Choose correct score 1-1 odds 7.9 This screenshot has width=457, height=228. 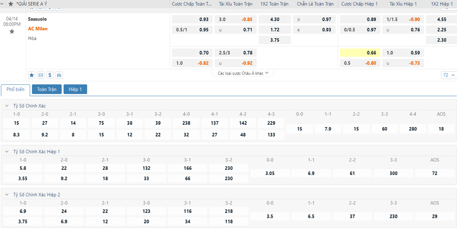tap(328, 129)
